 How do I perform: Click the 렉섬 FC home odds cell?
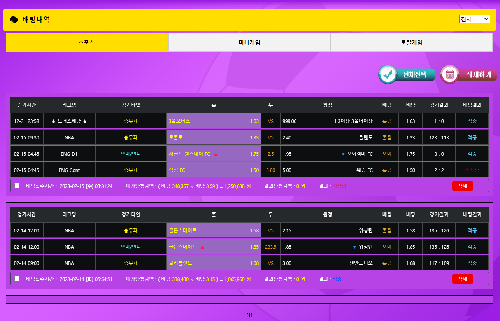214,170
